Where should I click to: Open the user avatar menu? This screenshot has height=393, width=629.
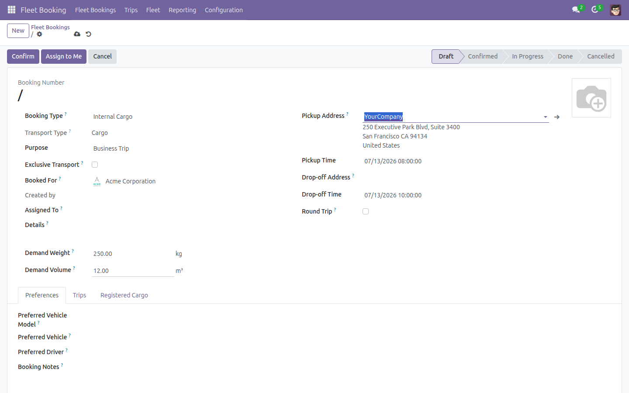(615, 10)
